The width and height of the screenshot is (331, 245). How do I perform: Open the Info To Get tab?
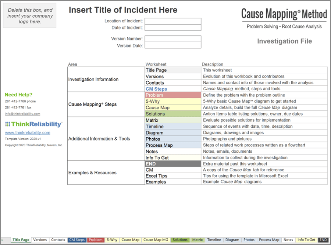[x=306, y=239]
